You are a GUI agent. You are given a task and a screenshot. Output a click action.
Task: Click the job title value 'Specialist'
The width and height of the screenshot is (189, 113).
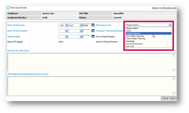point(119,13)
